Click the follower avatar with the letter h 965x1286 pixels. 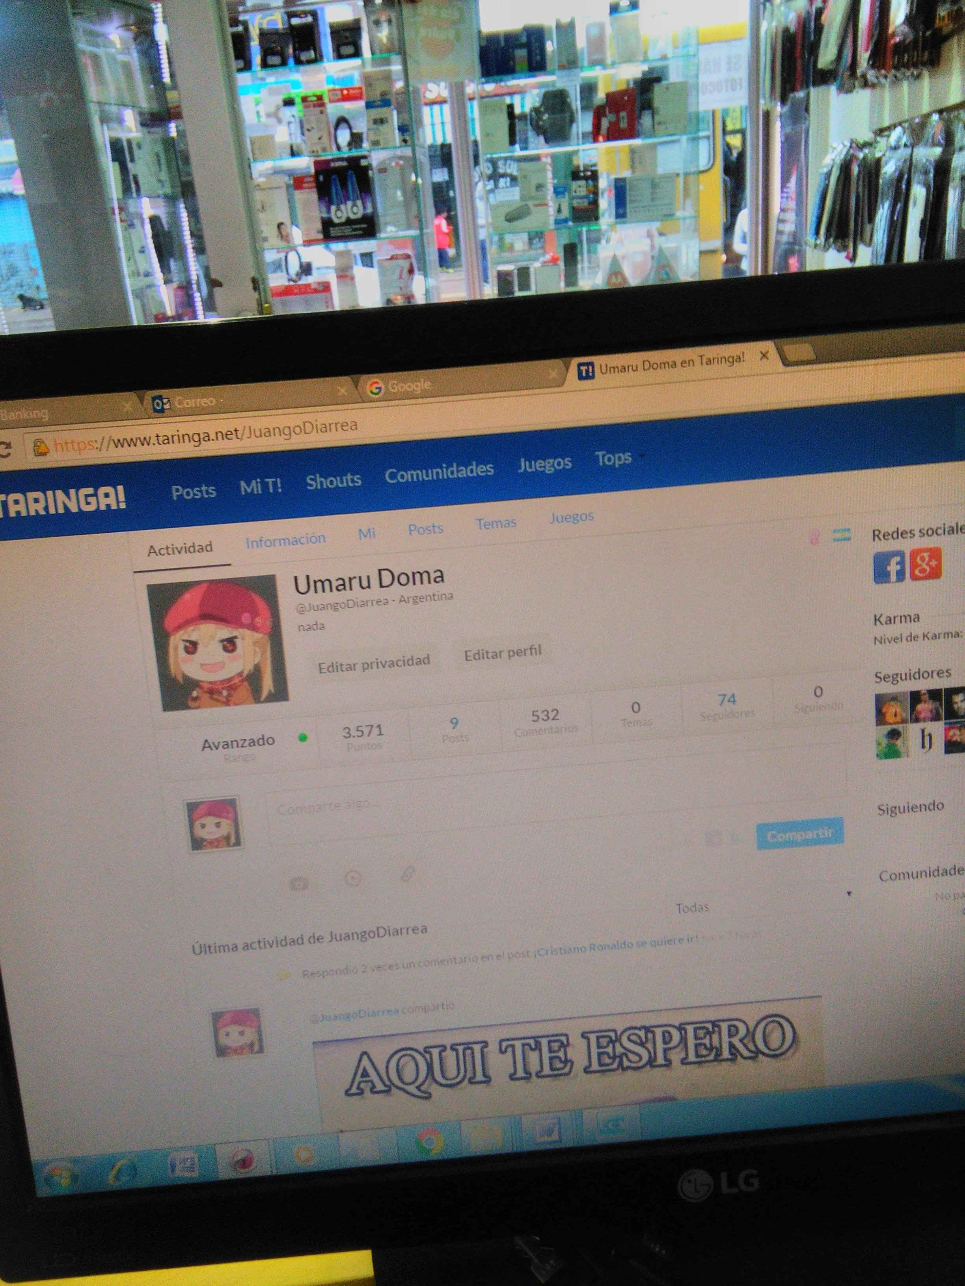point(926,740)
